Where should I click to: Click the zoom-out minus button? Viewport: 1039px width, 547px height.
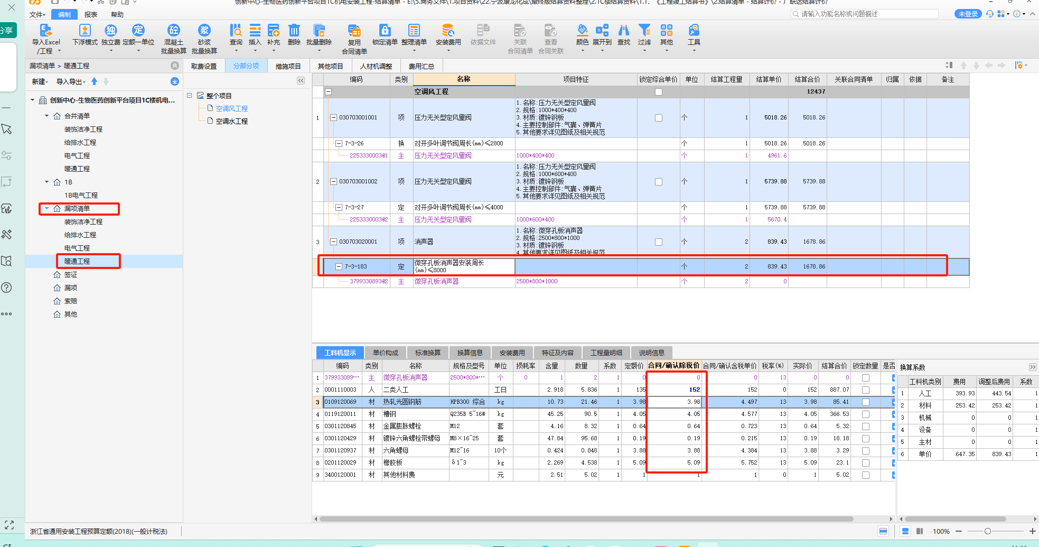pyautogui.click(x=959, y=531)
